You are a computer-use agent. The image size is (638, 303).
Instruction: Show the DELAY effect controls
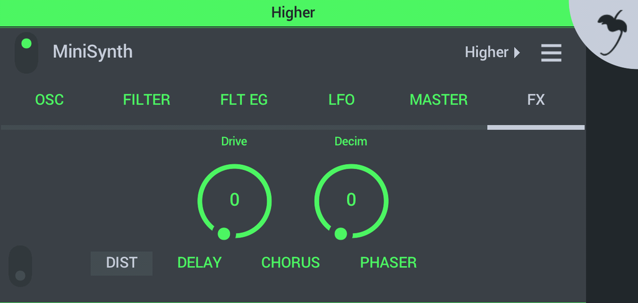pos(199,263)
